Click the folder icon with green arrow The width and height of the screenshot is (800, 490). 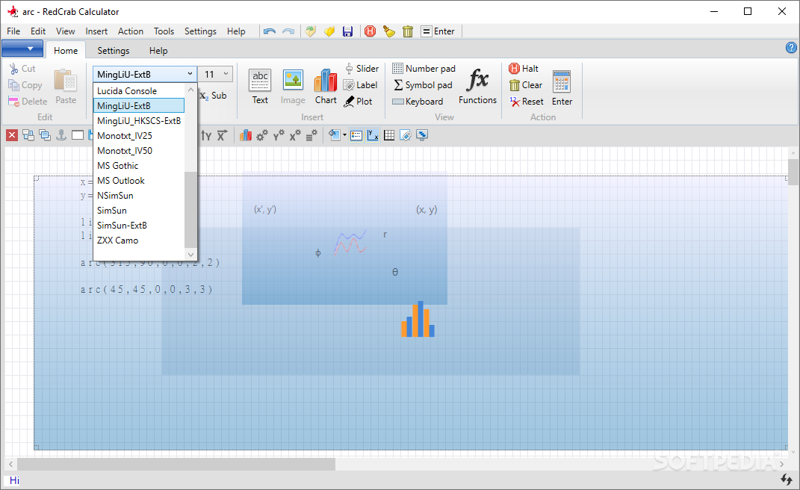click(x=311, y=31)
